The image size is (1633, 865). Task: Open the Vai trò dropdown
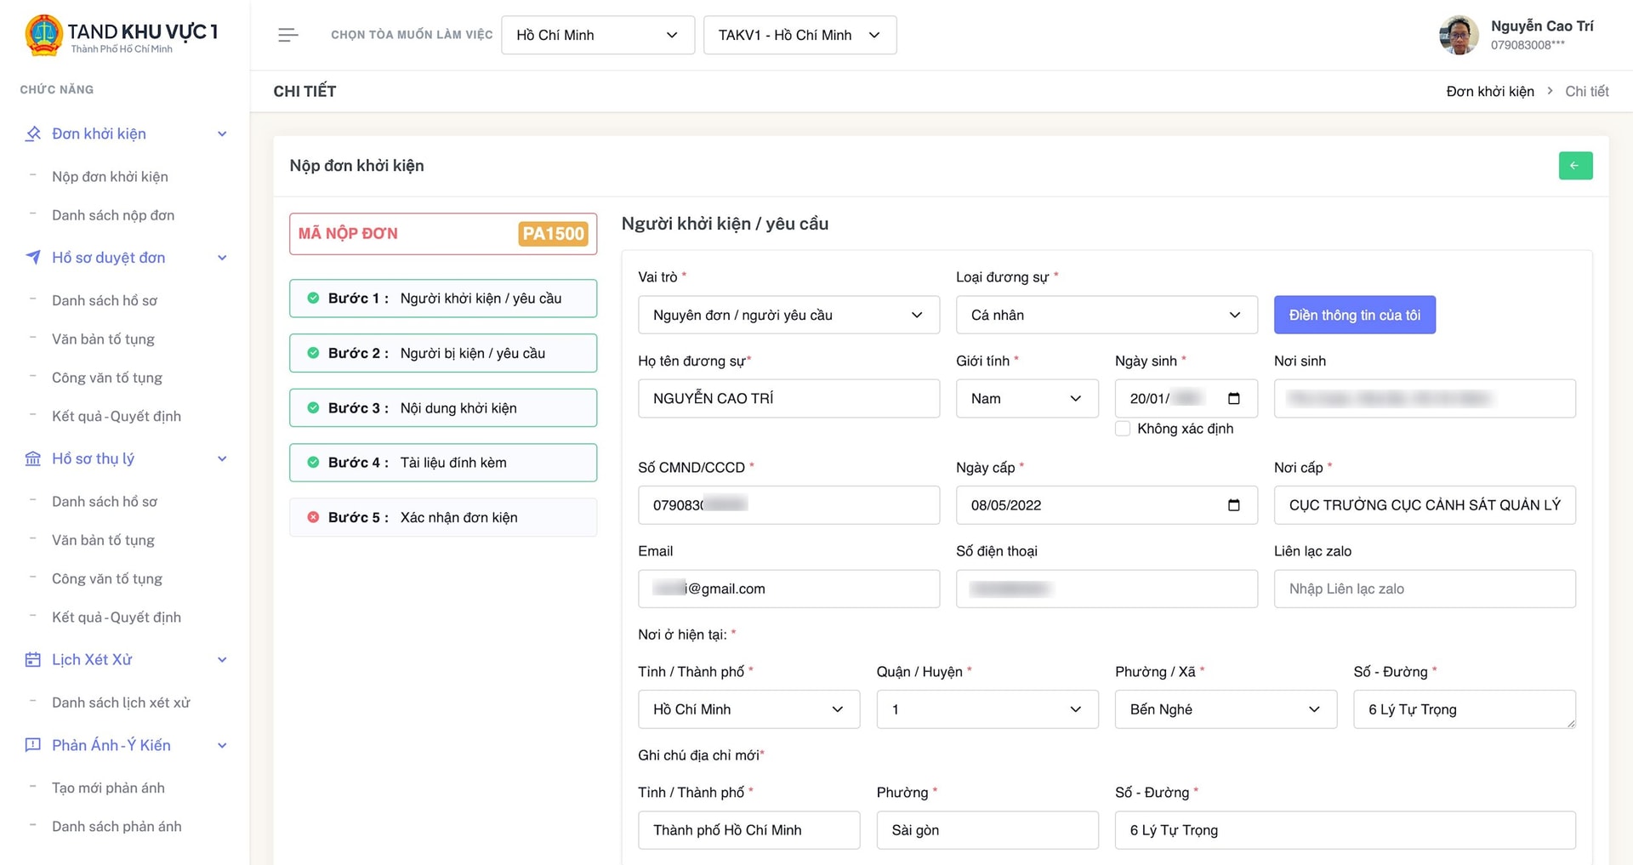coord(788,315)
